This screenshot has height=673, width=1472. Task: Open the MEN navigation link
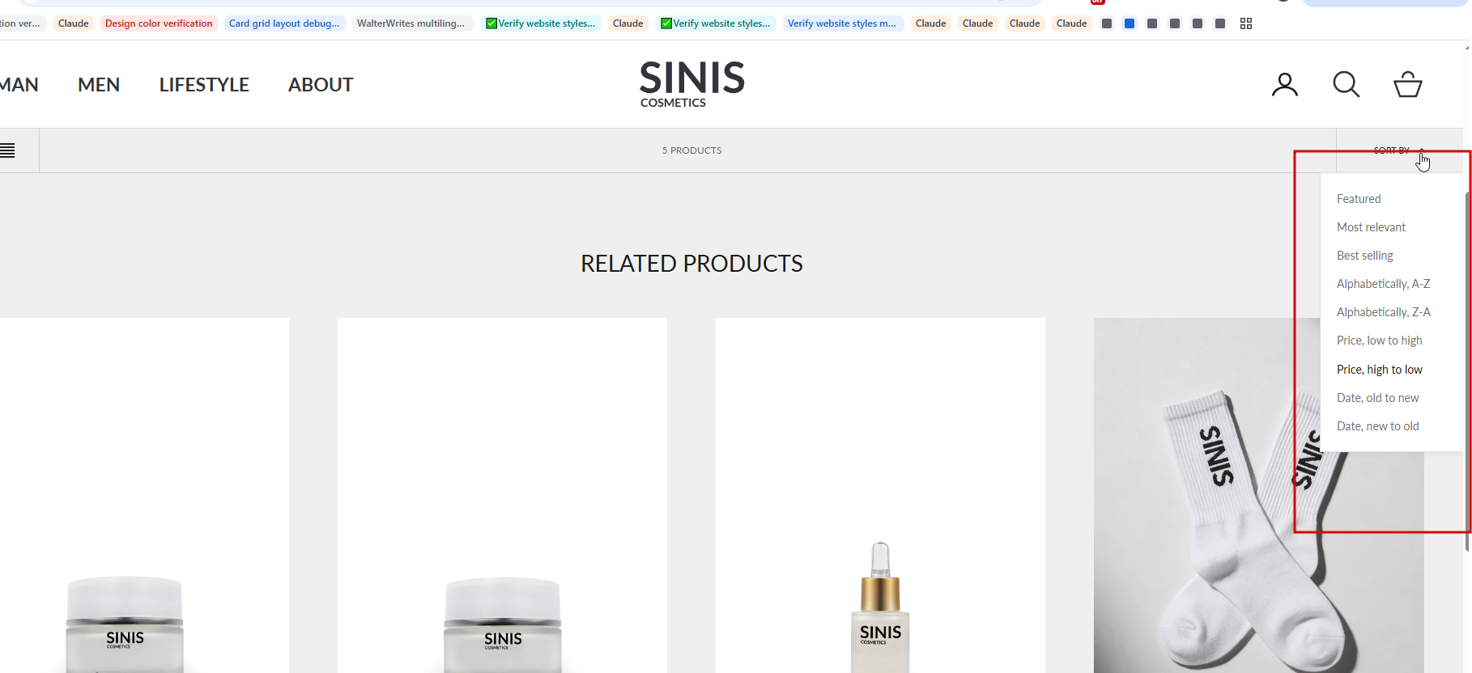pos(99,85)
